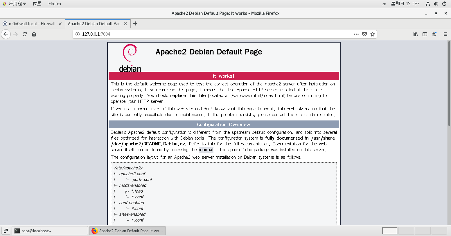The image size is (451, 236).
Task: Minimize the Firefox window
Action: click(426, 13)
